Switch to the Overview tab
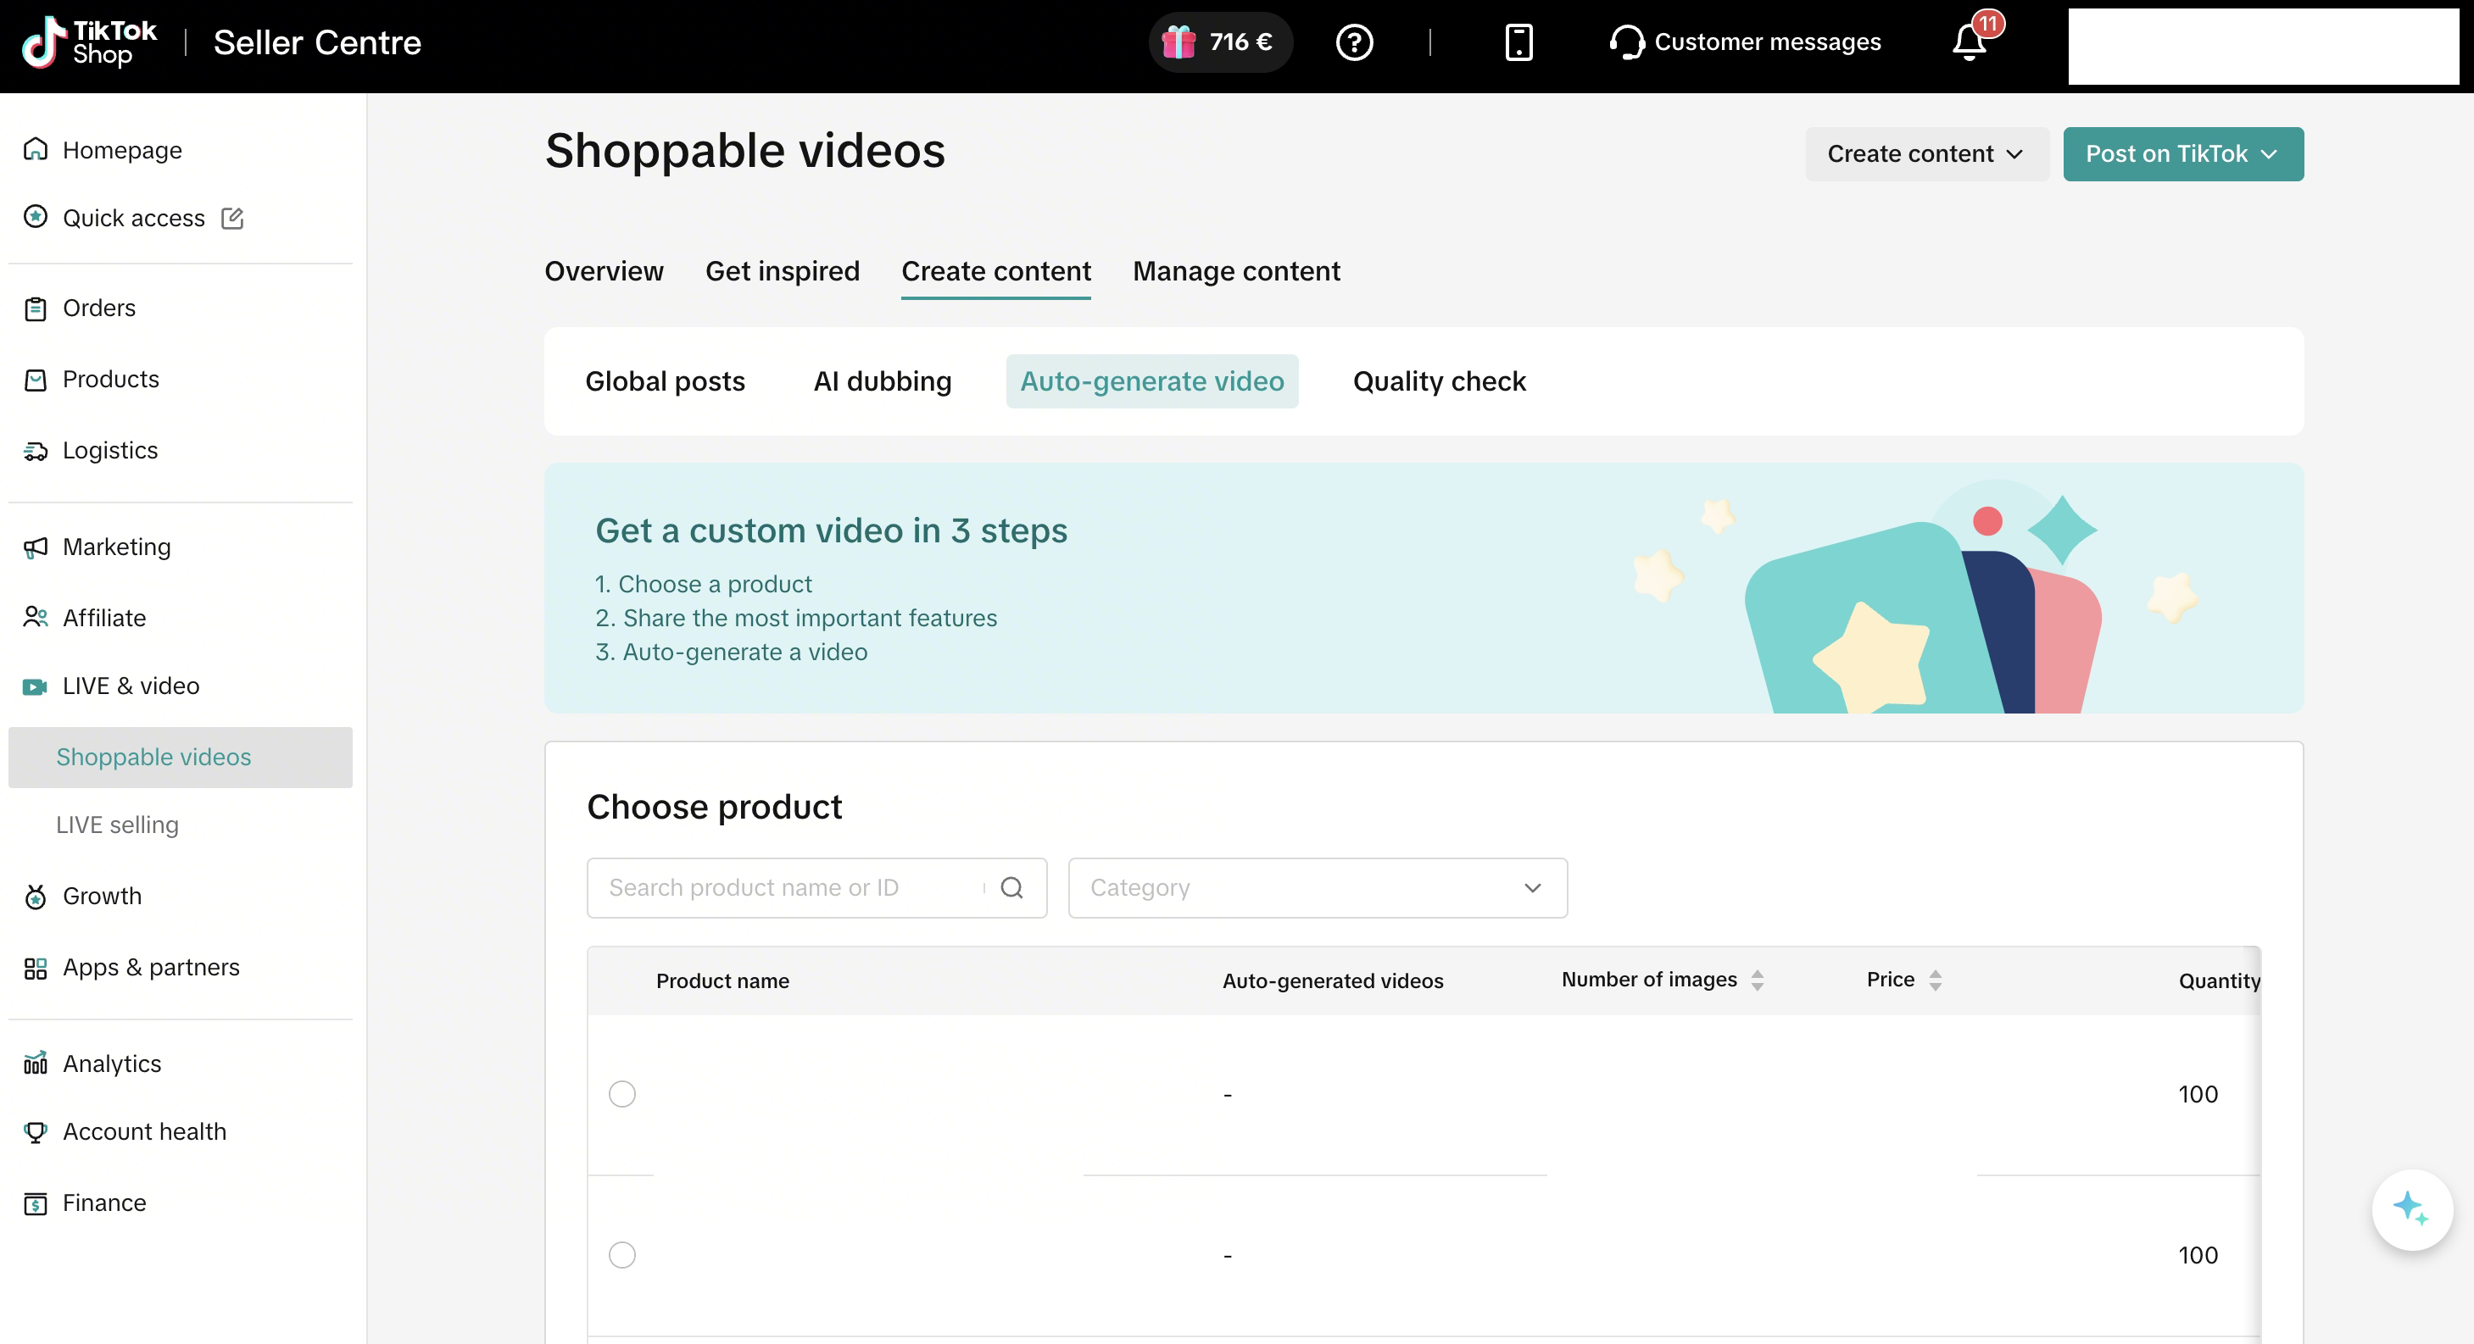The image size is (2474, 1344). coord(605,272)
